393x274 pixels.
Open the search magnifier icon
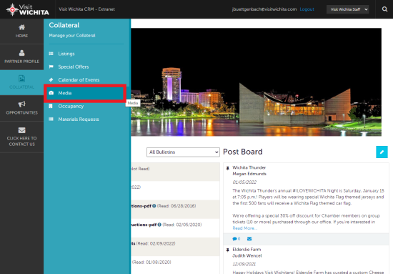point(384,9)
